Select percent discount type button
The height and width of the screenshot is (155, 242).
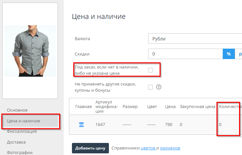pyautogui.click(x=229, y=54)
